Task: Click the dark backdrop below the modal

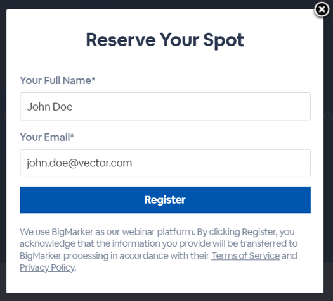Action: (x=165, y=297)
